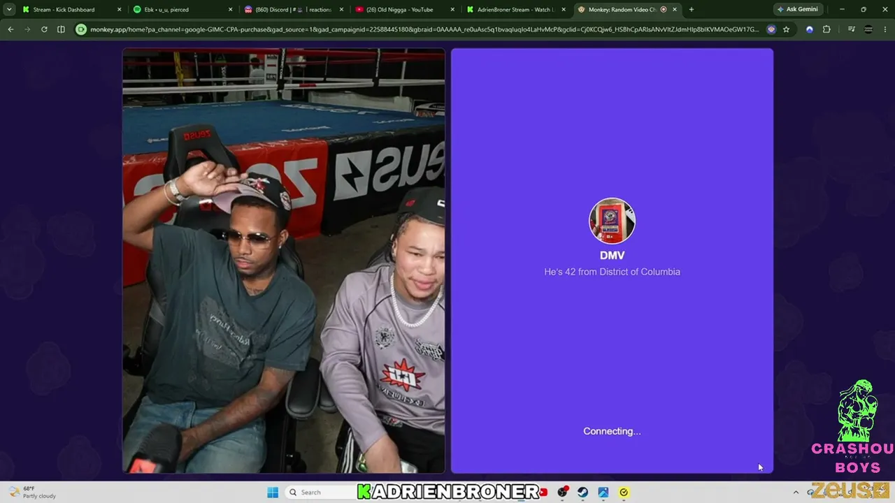The image size is (895, 503).
Task: Click the Ask Gemini button
Action: tap(798, 10)
